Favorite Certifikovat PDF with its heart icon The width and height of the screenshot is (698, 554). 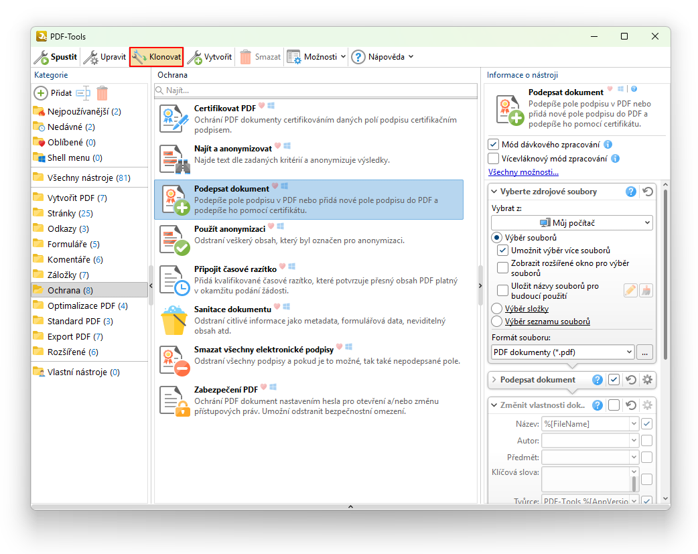point(262,106)
